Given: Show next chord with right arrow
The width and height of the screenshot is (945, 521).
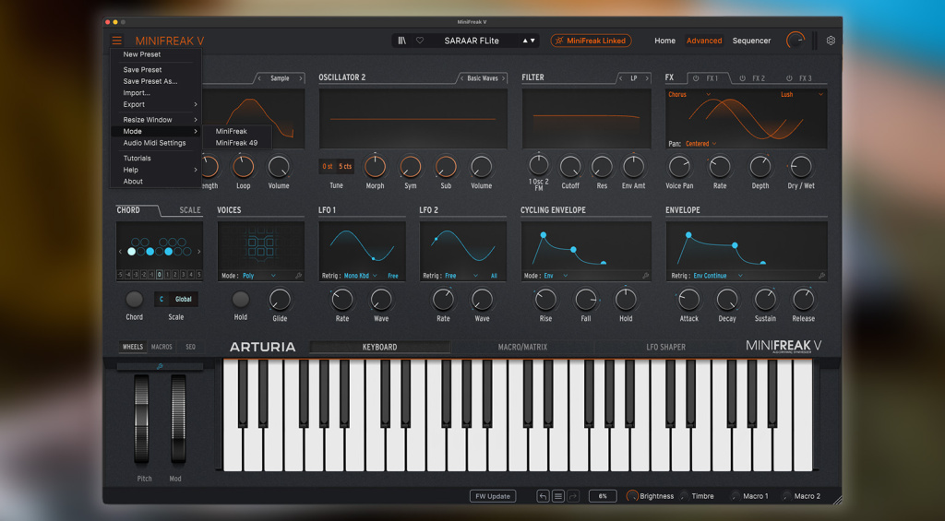Looking at the screenshot, I should [199, 251].
